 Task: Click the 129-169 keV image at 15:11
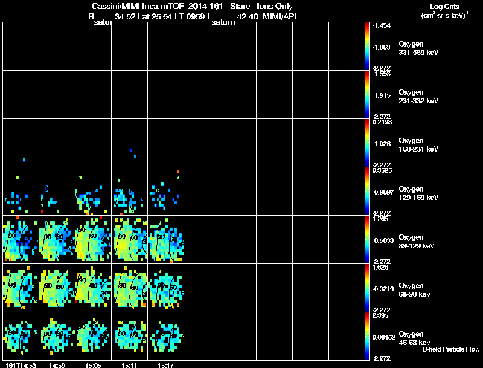pos(130,192)
